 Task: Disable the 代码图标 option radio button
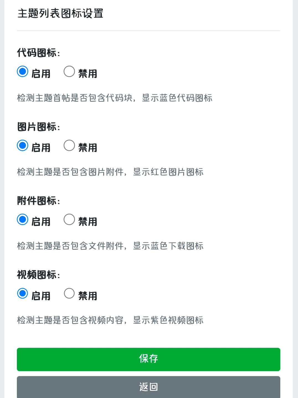[x=69, y=72]
